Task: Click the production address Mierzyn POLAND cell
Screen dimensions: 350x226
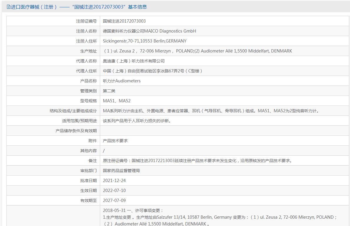Action: coord(224,51)
